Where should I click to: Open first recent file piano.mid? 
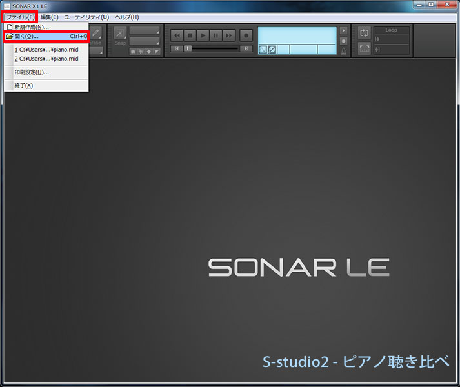(46, 50)
